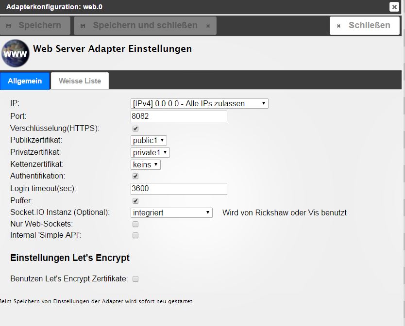The width and height of the screenshot is (405, 326).
Task: Click the Speichern button
Action: point(35,25)
